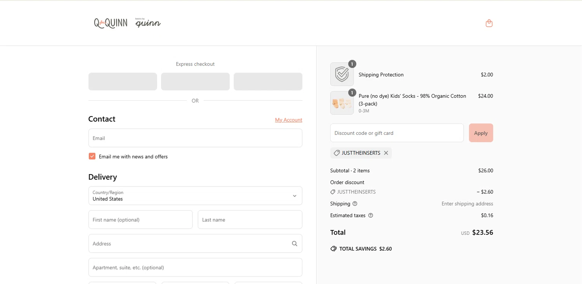Click the − $2.60 discount amount
This screenshot has height=284, width=582.
[x=485, y=192]
